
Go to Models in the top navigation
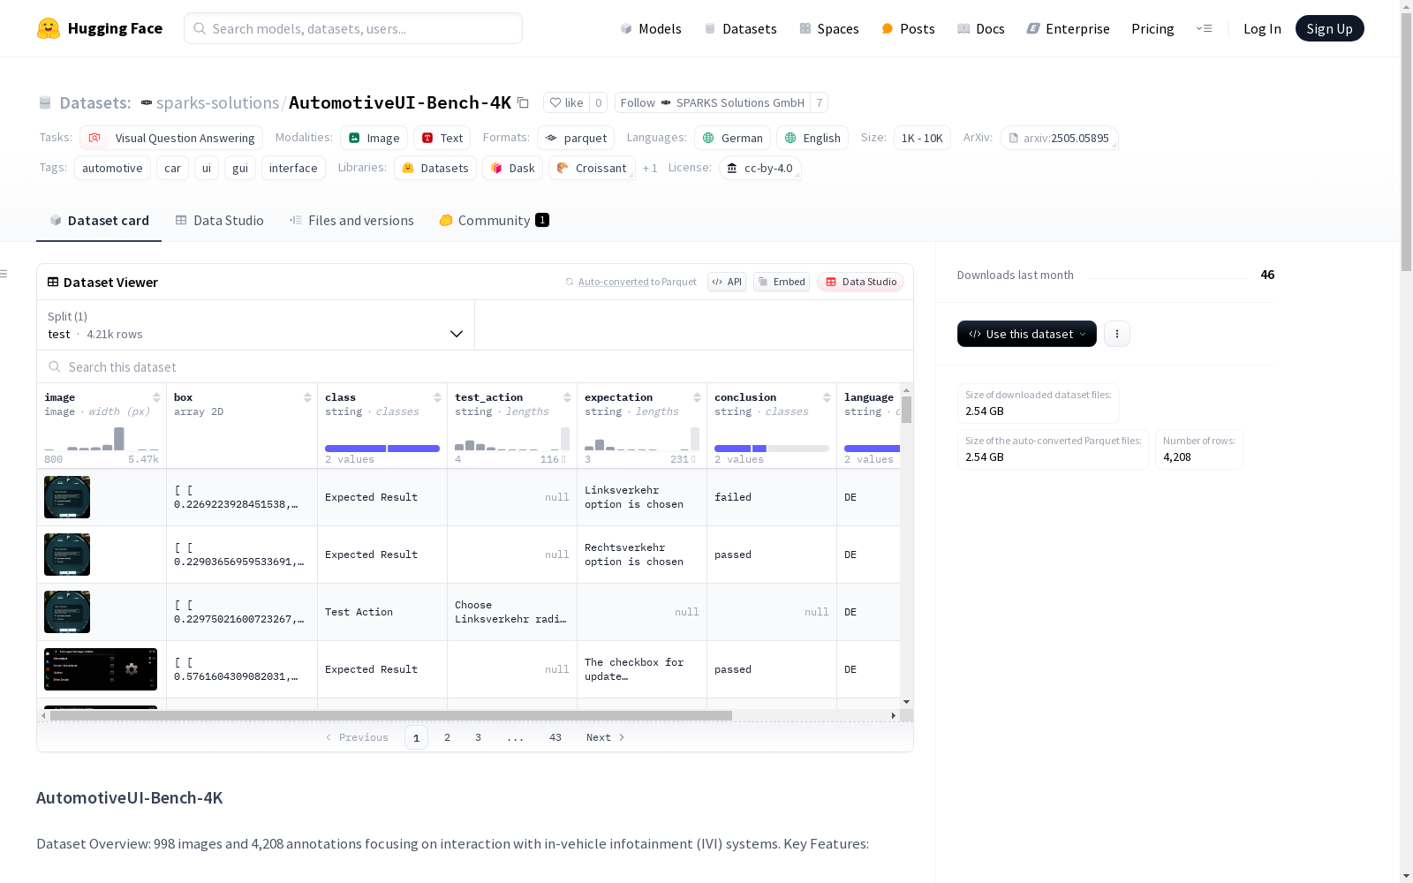point(651,28)
